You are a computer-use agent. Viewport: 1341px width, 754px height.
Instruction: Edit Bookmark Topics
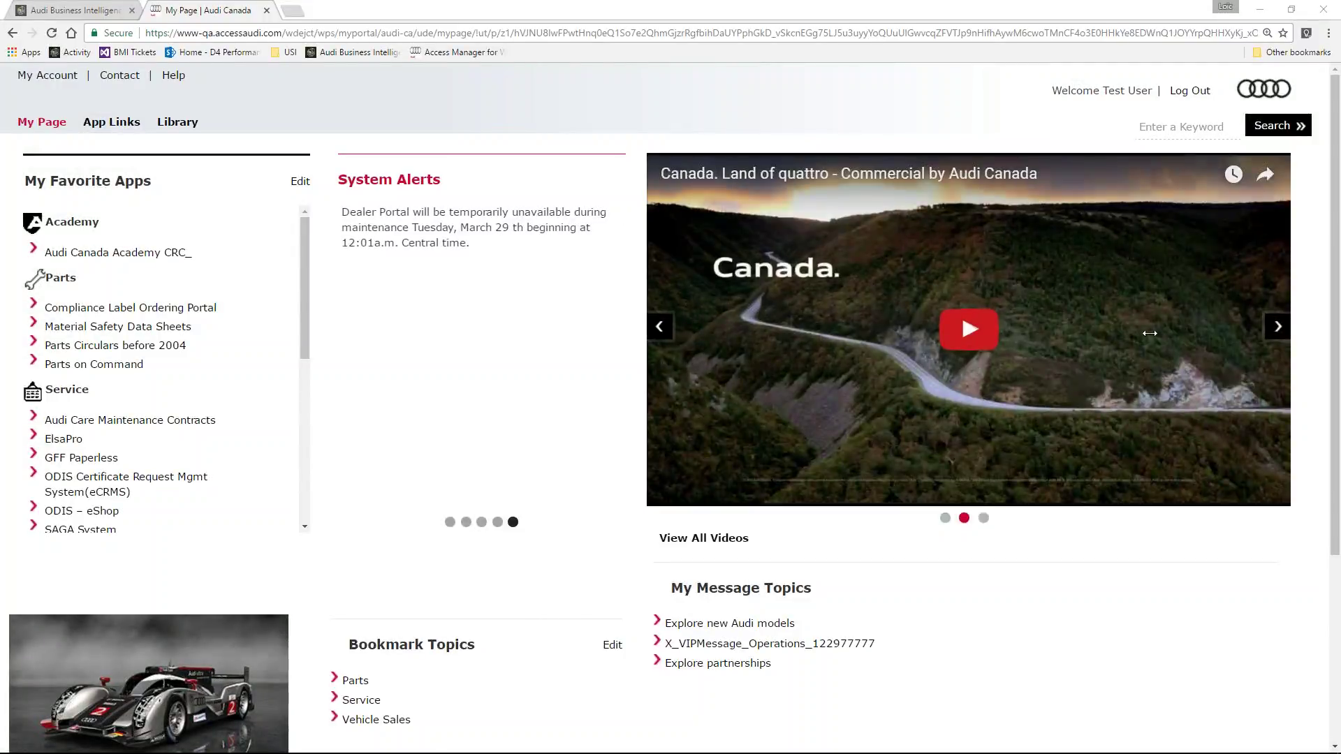click(613, 645)
